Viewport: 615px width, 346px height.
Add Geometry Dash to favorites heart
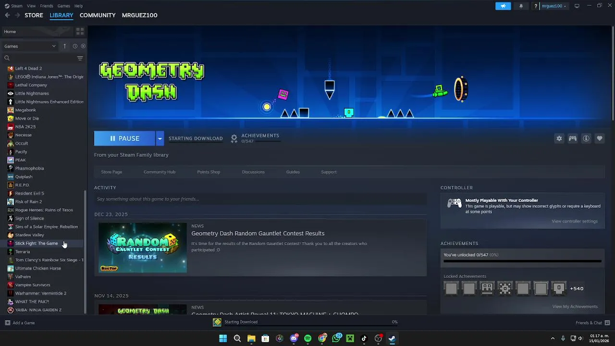[x=600, y=138]
